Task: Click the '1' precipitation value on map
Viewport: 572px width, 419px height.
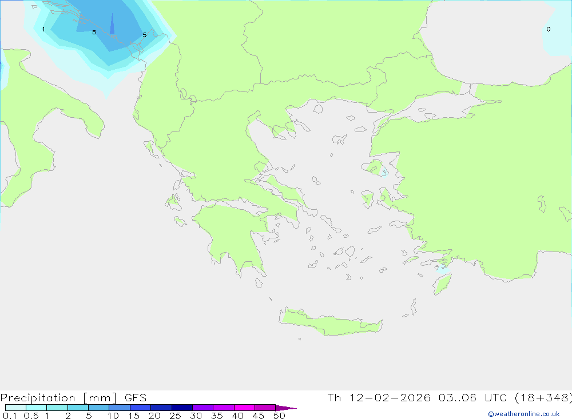Action: point(43,29)
